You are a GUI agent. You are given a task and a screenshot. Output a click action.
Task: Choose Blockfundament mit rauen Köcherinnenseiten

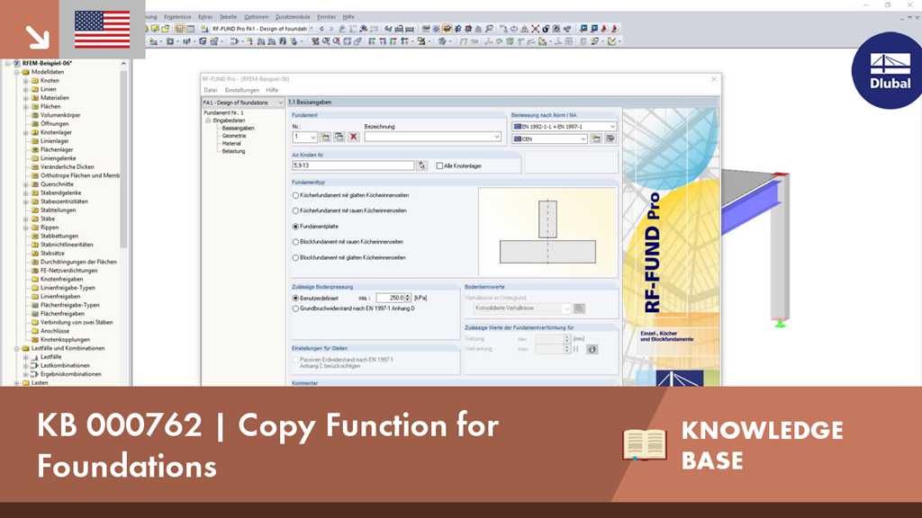coord(295,242)
